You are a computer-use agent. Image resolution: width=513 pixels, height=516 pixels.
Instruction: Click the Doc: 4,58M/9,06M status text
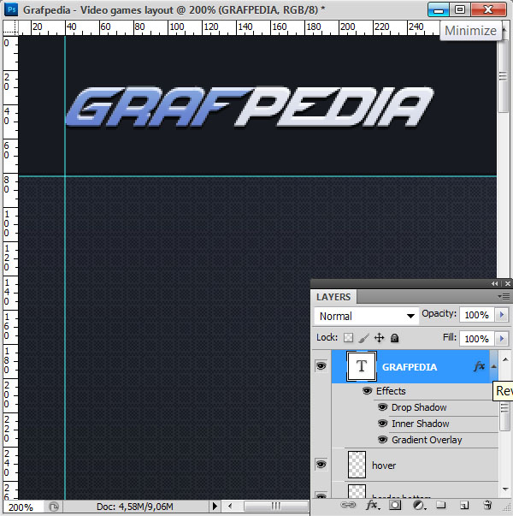135,507
